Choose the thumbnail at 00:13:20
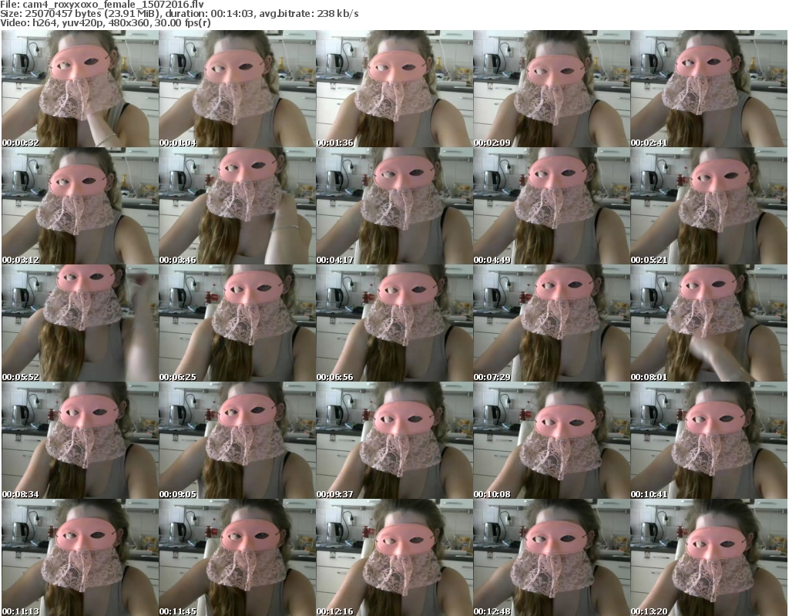 click(709, 557)
